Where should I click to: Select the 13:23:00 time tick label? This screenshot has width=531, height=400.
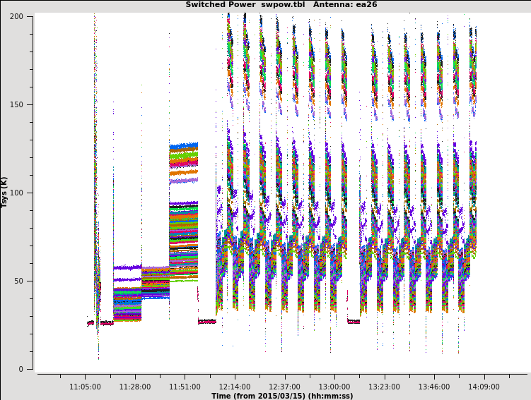384,387
